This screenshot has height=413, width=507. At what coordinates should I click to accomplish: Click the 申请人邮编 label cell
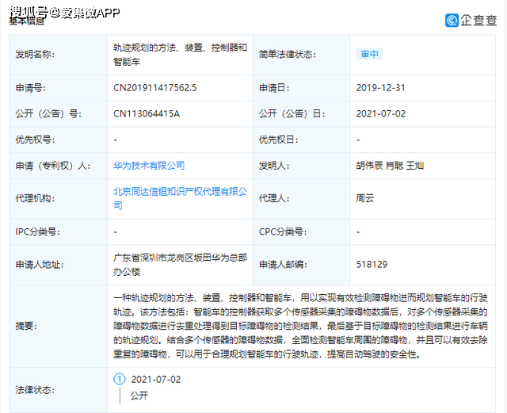[301, 265]
